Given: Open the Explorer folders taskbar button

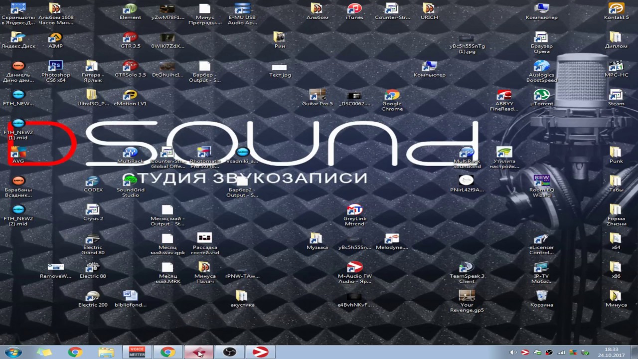Looking at the screenshot, I should [106, 352].
